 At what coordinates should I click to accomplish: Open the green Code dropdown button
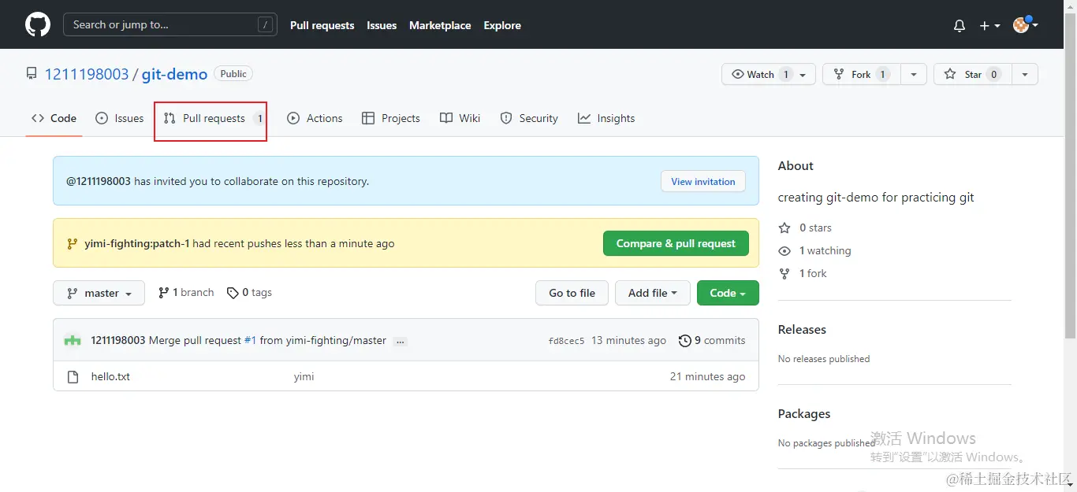pyautogui.click(x=728, y=293)
